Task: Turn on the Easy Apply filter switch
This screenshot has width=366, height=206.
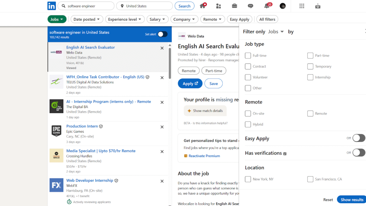Action: [x=358, y=138]
